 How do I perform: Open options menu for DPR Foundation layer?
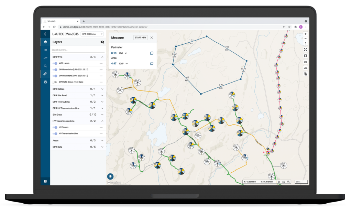[x=101, y=69]
